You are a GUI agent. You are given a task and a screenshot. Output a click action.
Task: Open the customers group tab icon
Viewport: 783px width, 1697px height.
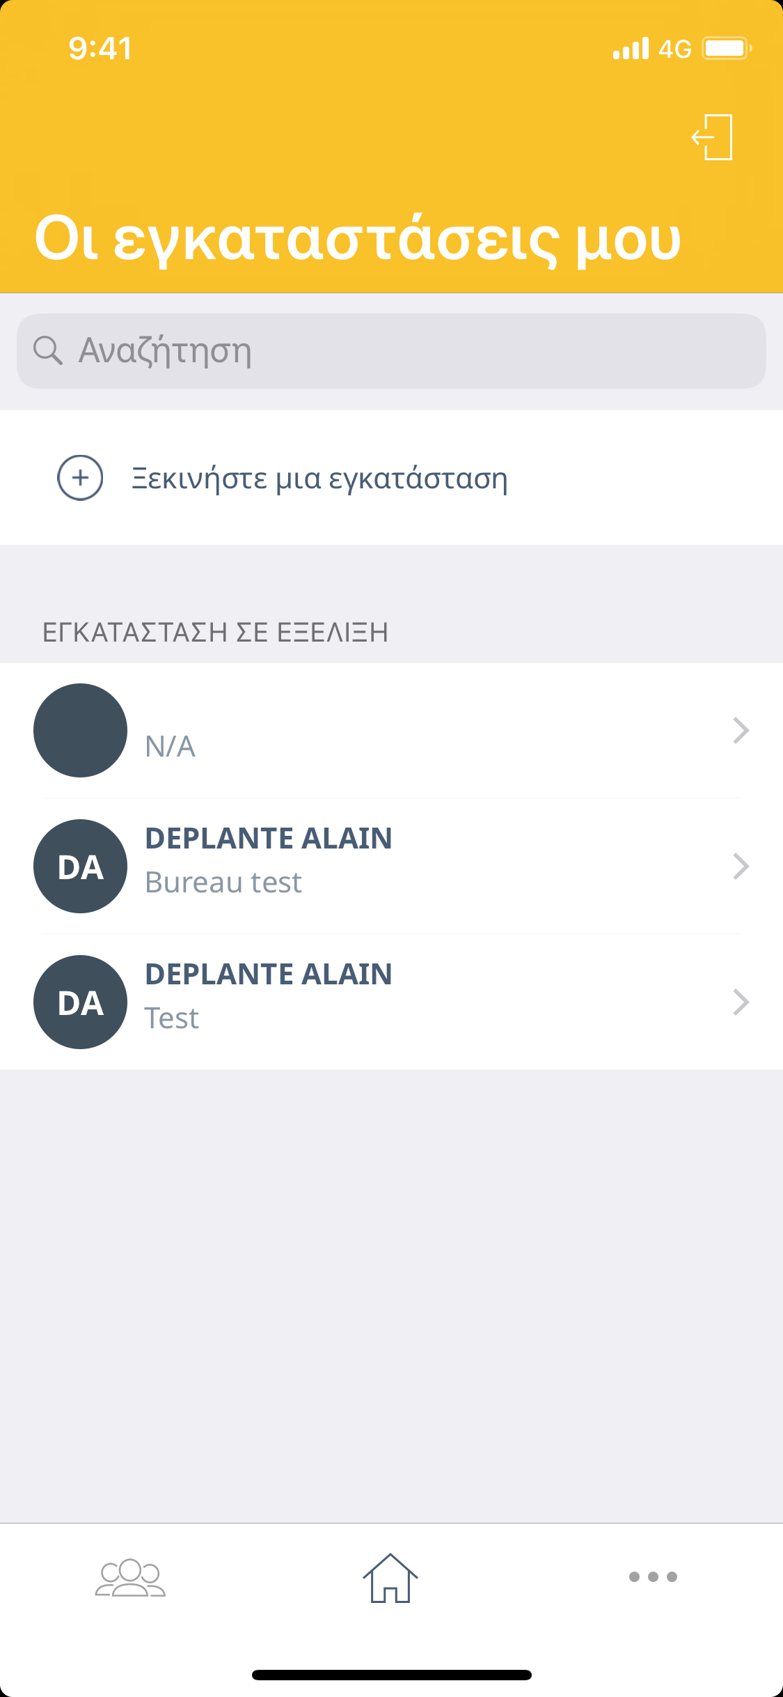click(x=130, y=1577)
